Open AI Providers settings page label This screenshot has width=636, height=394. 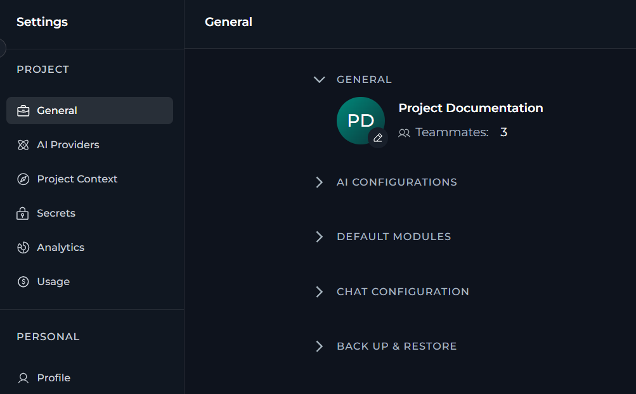[x=68, y=144]
